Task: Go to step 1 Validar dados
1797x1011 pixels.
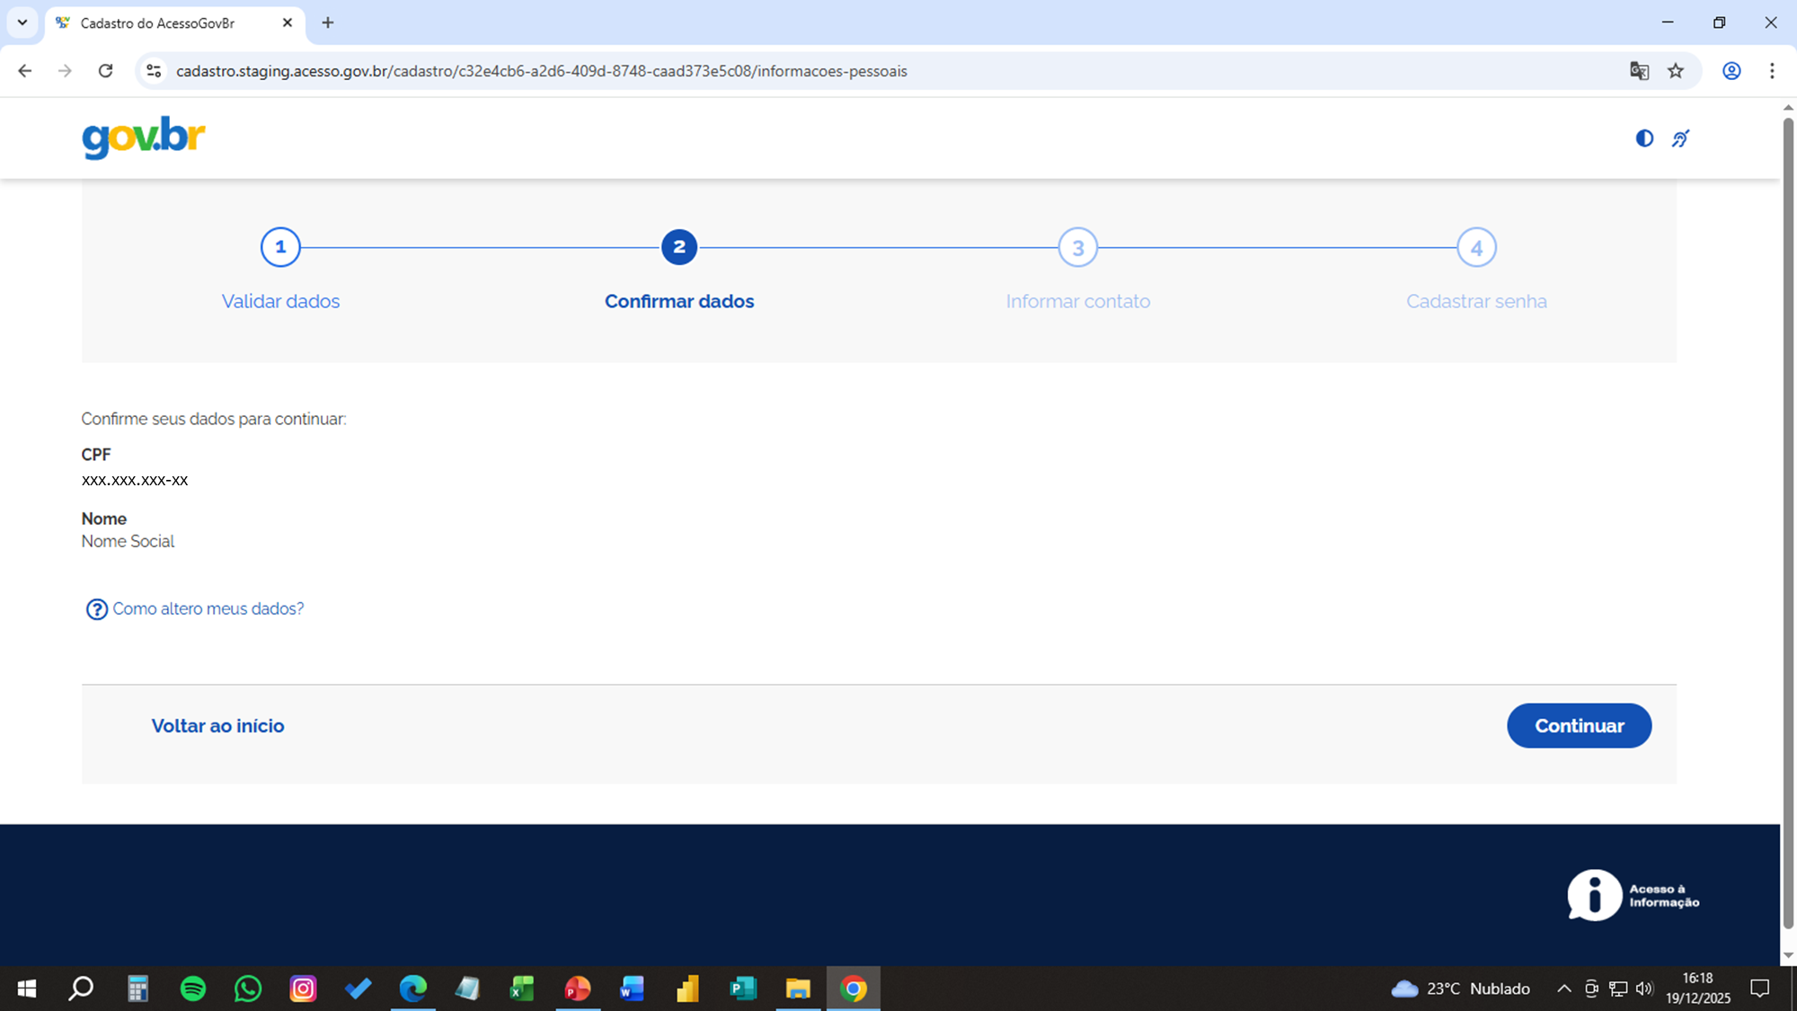Action: coord(280,247)
